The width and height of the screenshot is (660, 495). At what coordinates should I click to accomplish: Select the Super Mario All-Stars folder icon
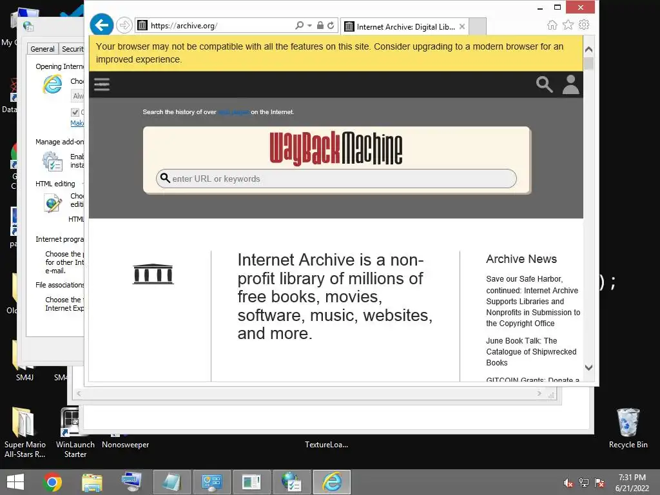pos(24,432)
